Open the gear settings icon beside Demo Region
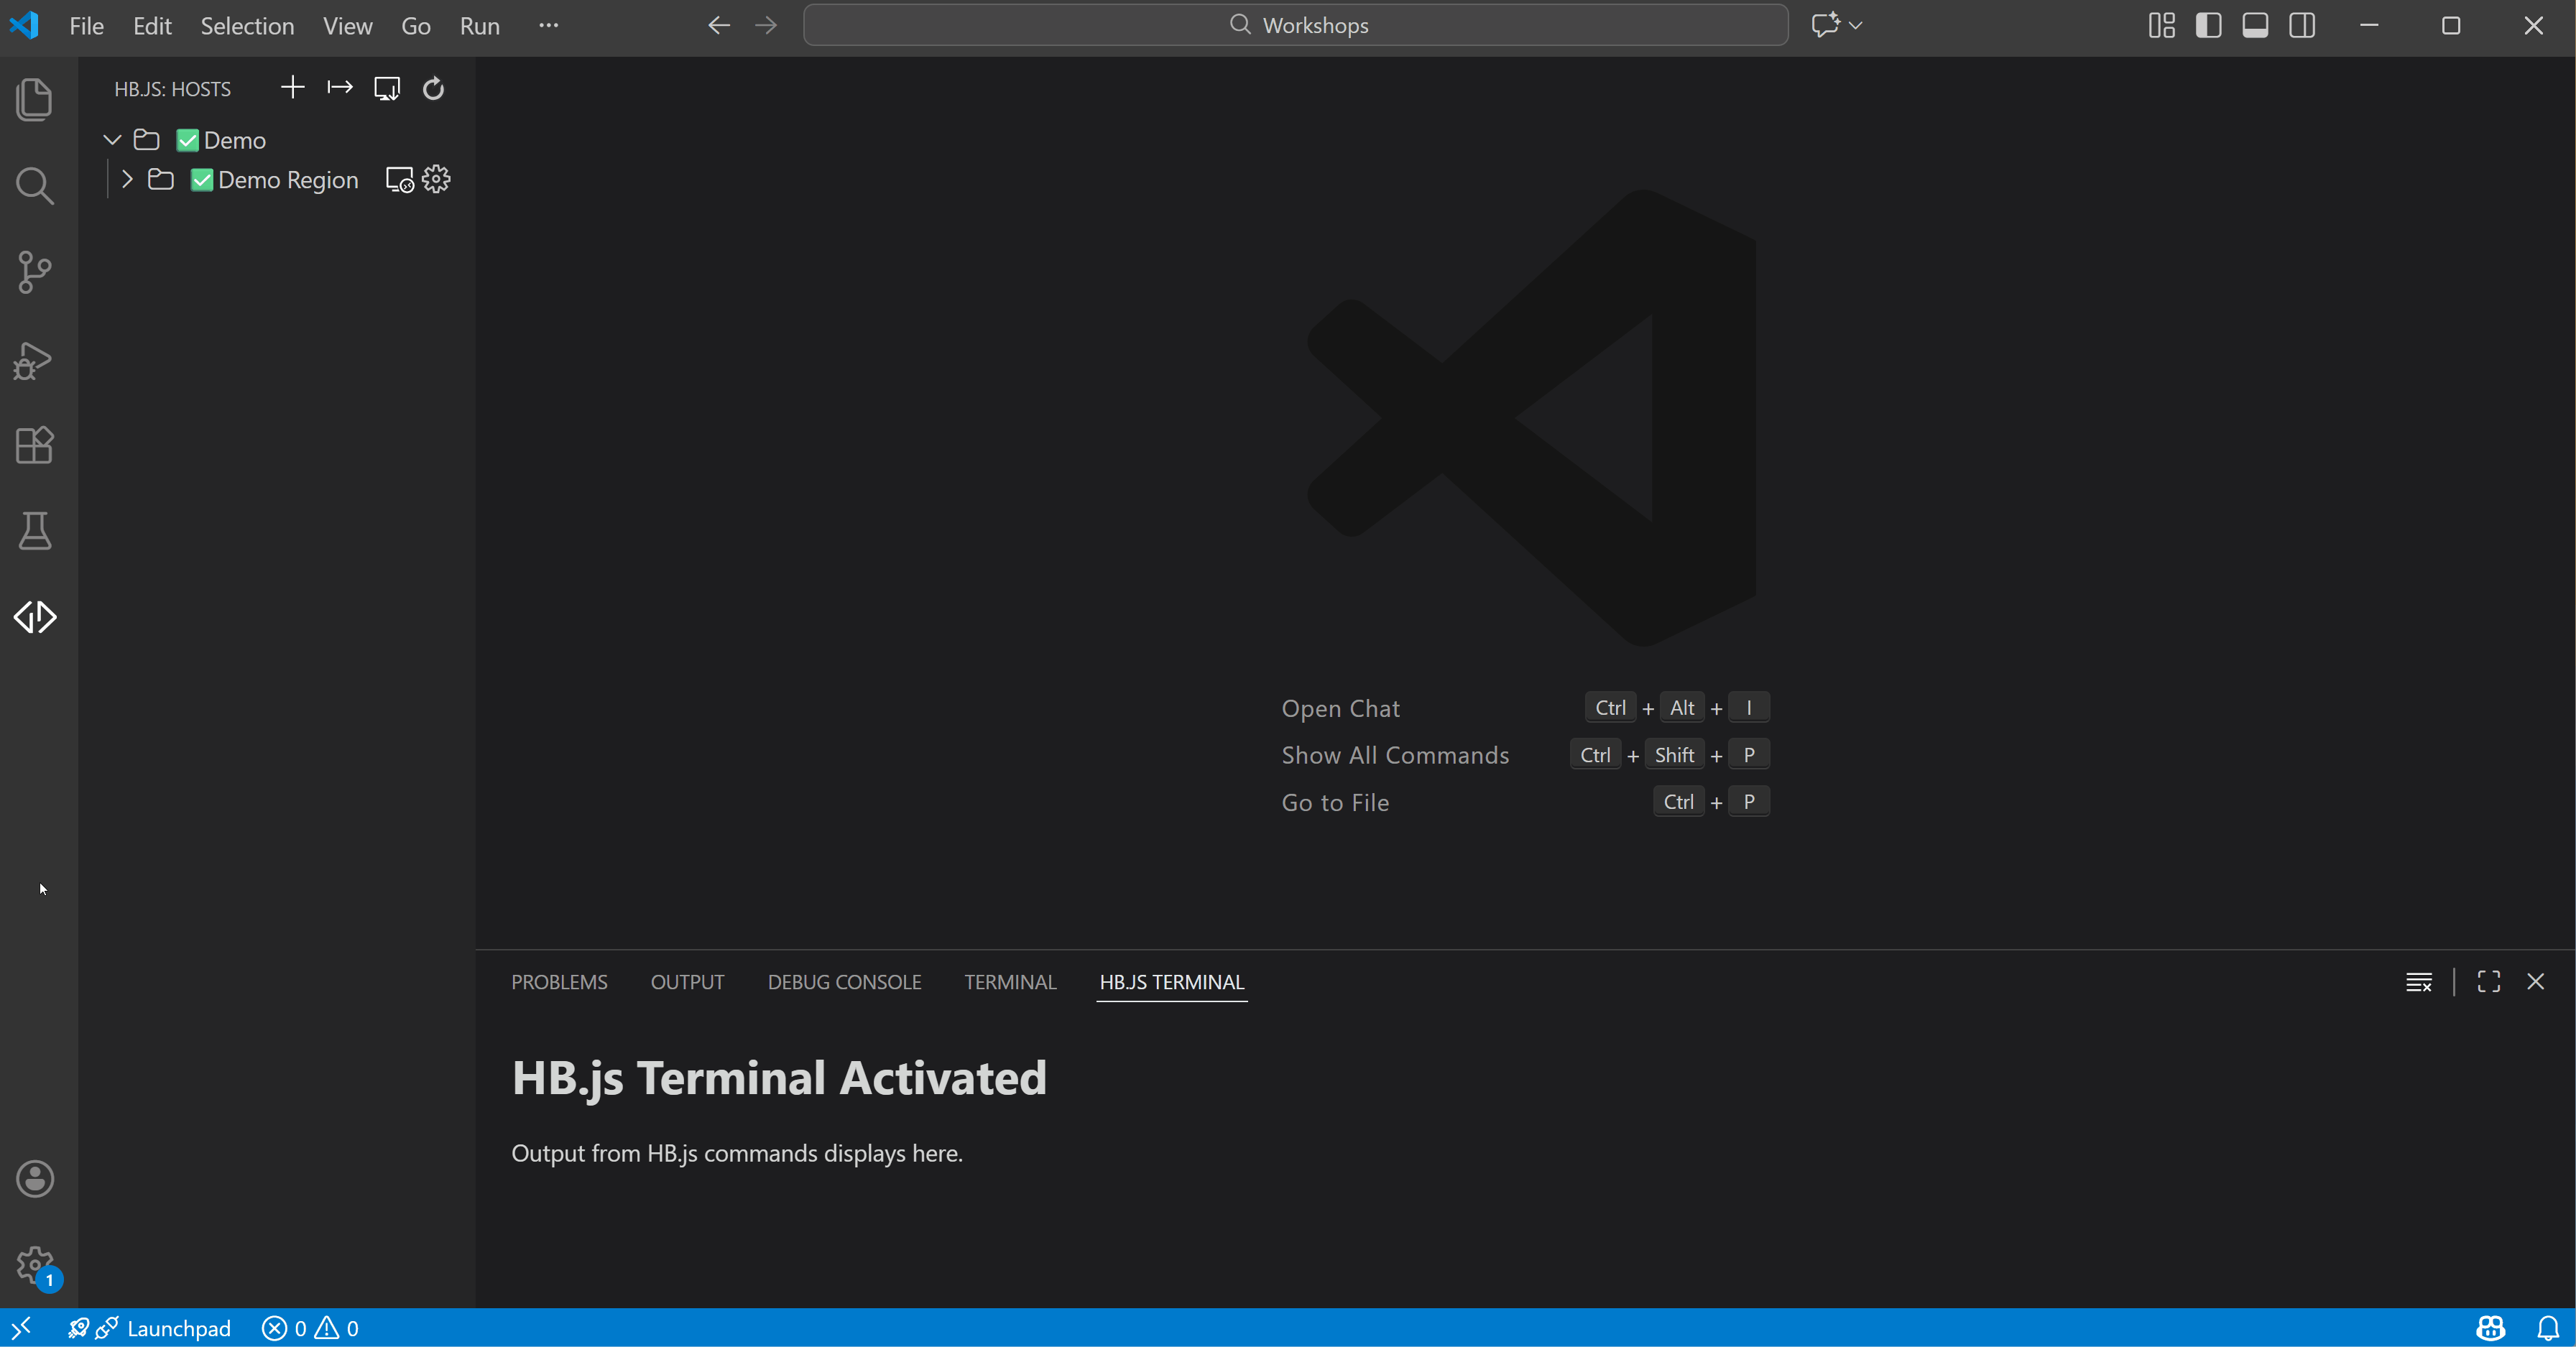 point(435,180)
